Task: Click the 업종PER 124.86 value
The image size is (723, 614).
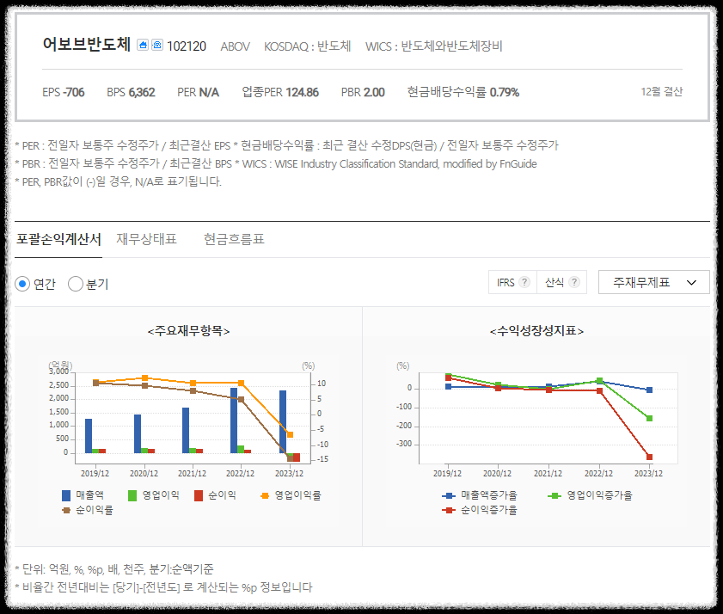Action: [x=280, y=92]
